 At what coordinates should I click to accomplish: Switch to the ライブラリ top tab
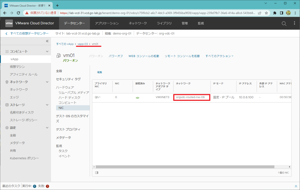[164, 23]
